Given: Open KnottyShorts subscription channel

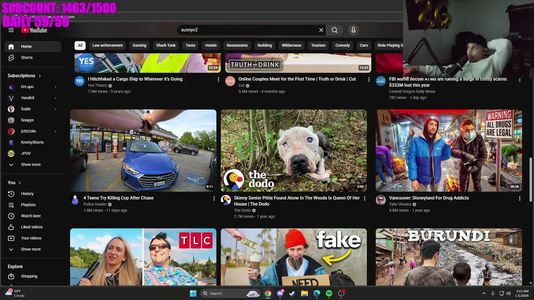Looking at the screenshot, I should (33, 142).
